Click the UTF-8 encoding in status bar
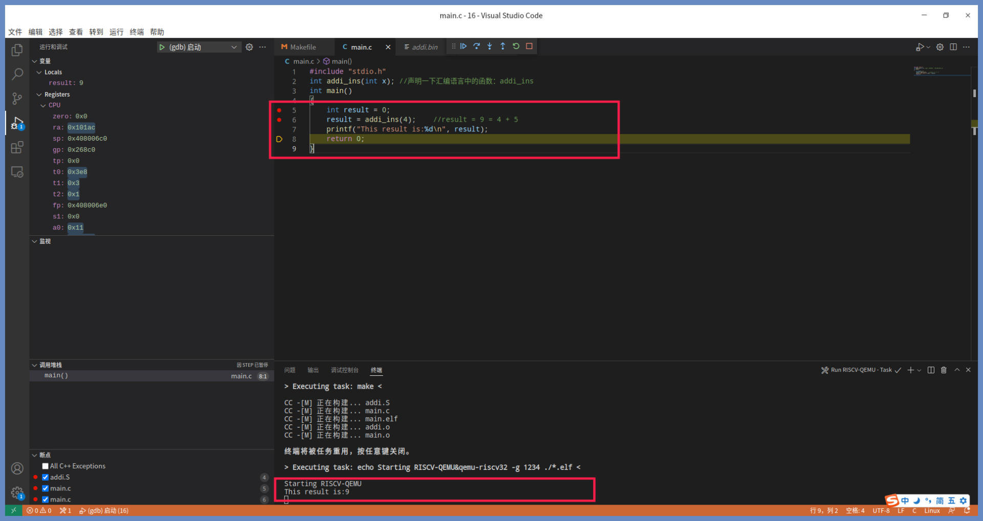Image resolution: width=983 pixels, height=521 pixels. click(x=881, y=511)
